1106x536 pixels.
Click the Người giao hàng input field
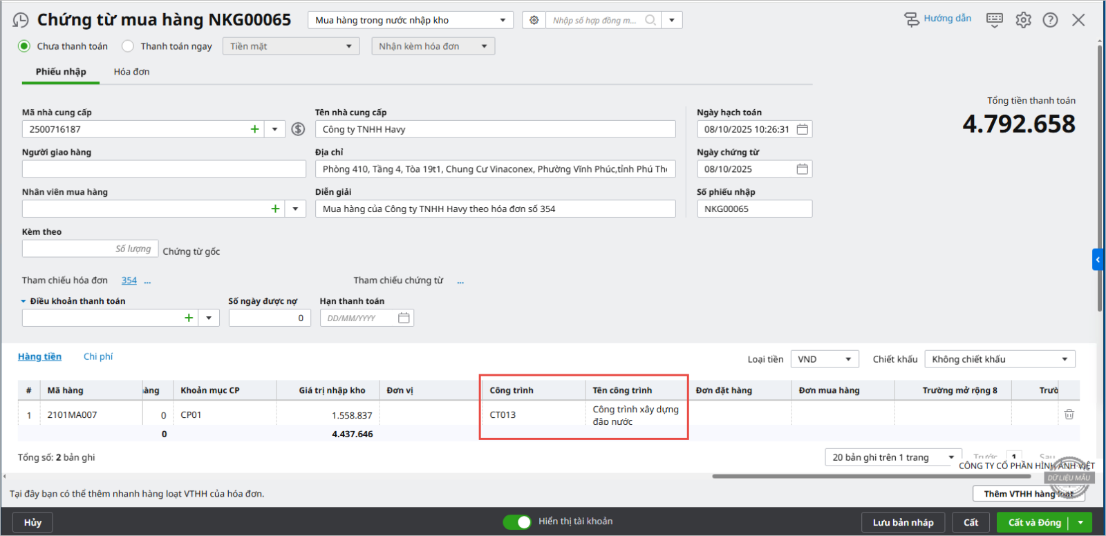[164, 169]
